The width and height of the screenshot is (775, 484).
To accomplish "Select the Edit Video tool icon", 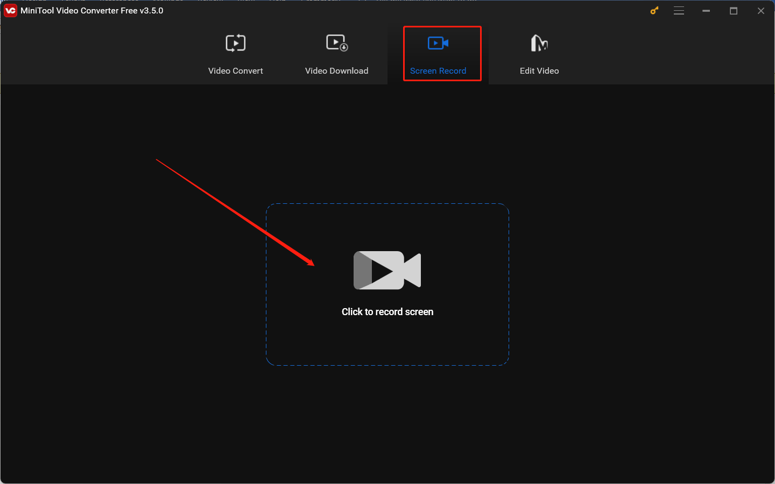I will point(539,42).
